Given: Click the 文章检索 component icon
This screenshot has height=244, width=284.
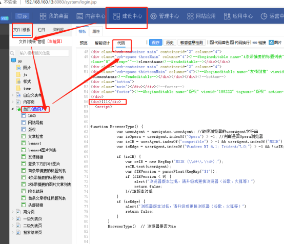Looking at the screenshot, I should click(x=23, y=136).
